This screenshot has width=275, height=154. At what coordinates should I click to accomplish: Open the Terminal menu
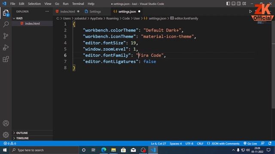tap(78, 4)
